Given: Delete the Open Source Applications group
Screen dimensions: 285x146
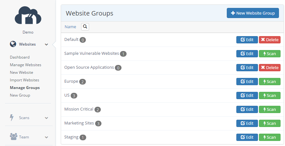Looking at the screenshot, I should click(270, 67).
